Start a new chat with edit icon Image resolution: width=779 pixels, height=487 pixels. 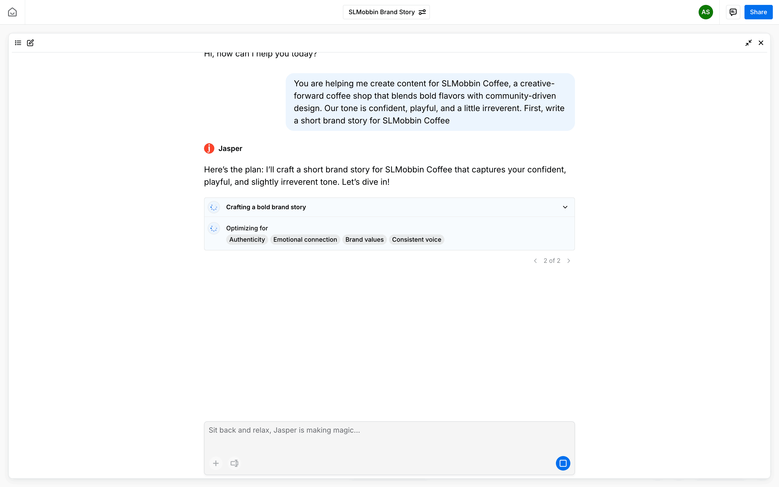(30, 43)
